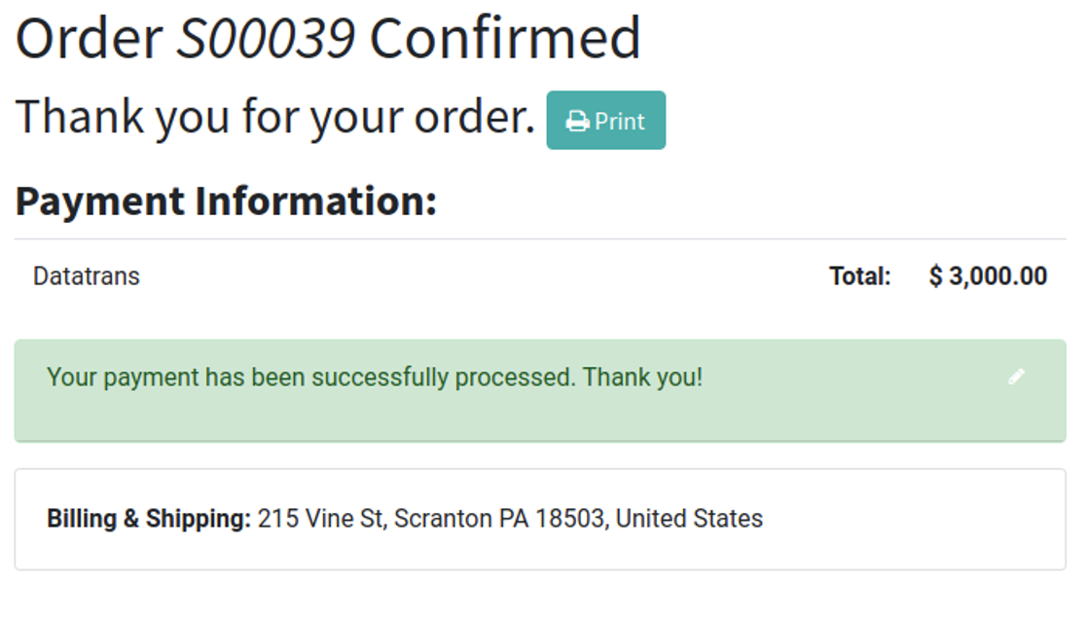Click United States in the address
Viewport: 1089px width, 621px height.
pyautogui.click(x=689, y=519)
